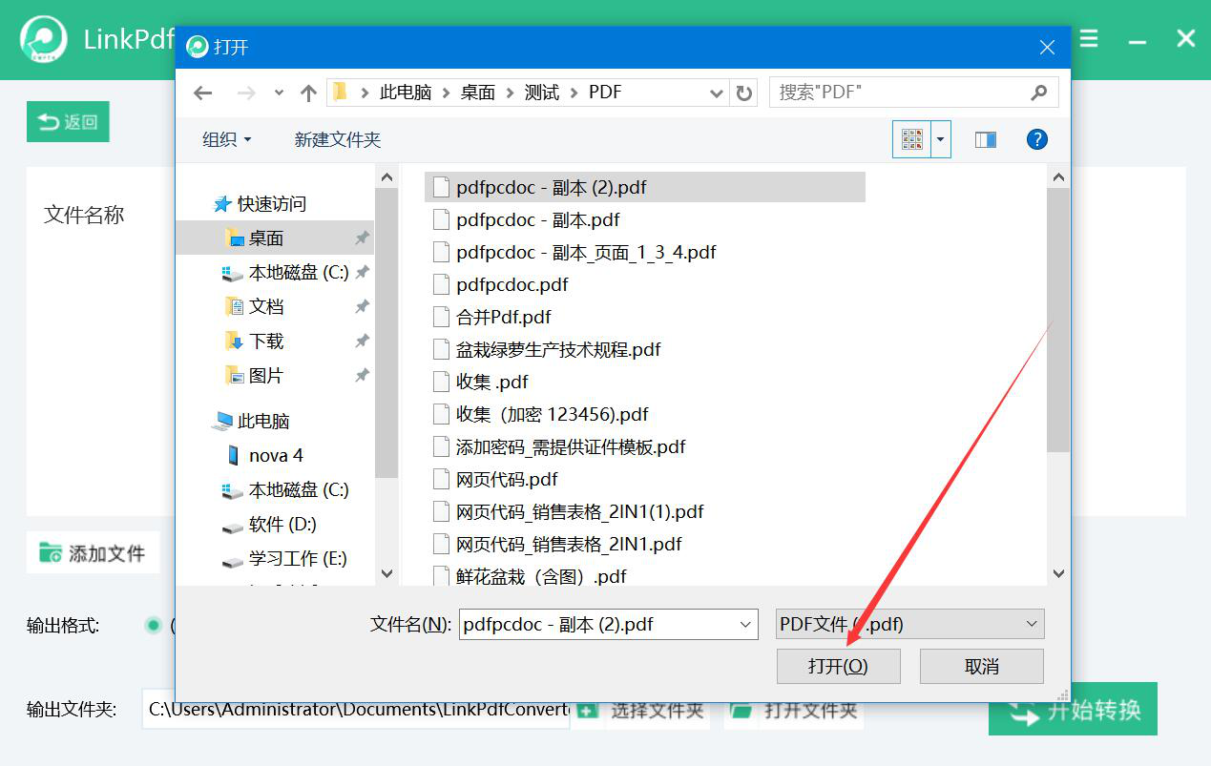
Task: Click the 图片 folder icon
Action: point(233,375)
